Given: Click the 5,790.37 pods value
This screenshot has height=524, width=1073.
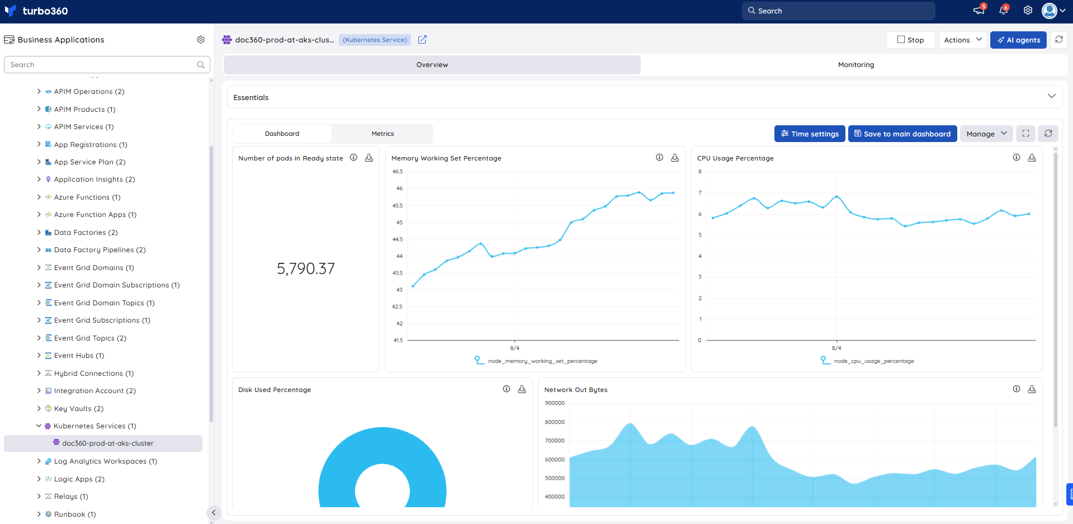Looking at the screenshot, I should pos(306,269).
